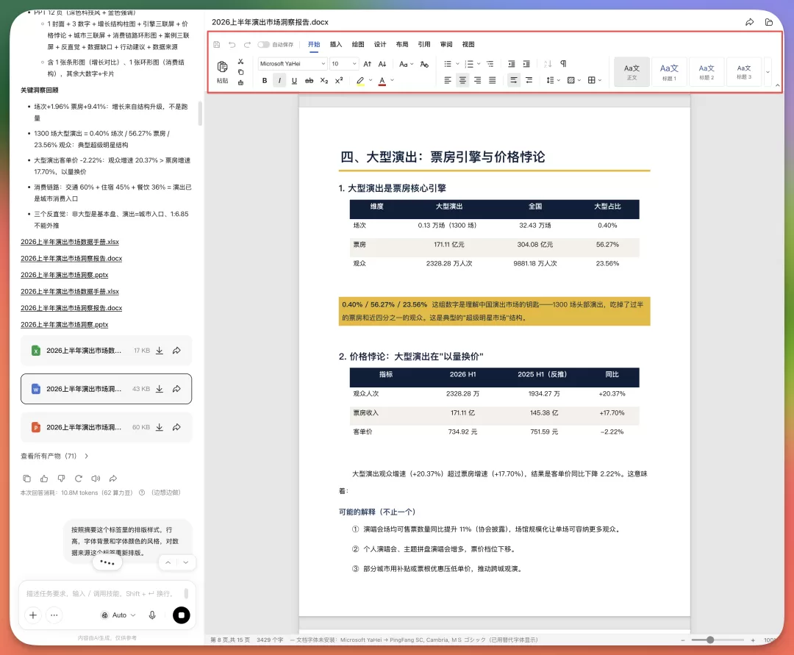Open the font size dropdown showing 10
794x655 pixels.
(344, 64)
